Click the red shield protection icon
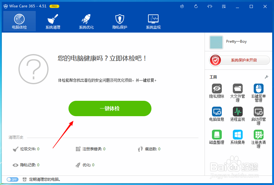274x185 pixels. pyautogui.click(x=215, y=60)
